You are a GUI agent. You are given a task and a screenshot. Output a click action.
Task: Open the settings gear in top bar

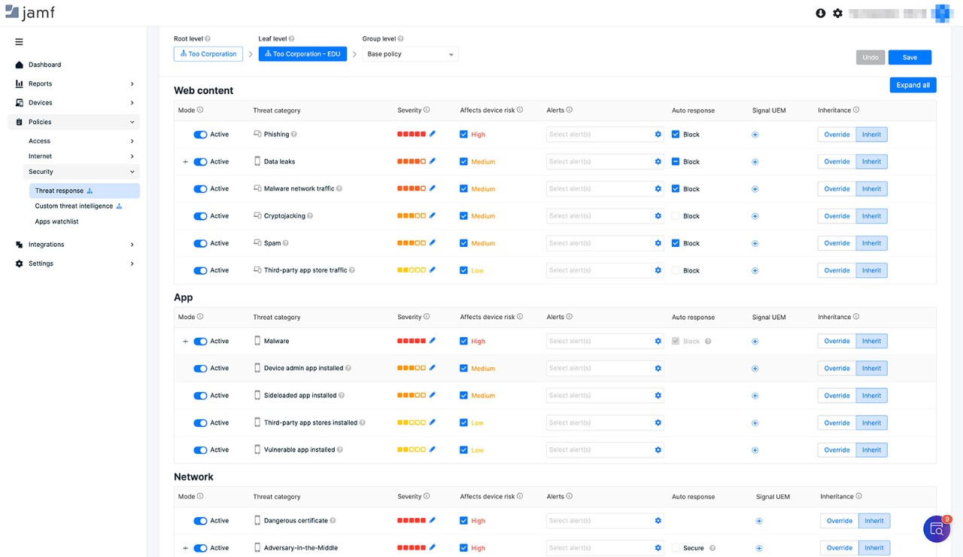pyautogui.click(x=837, y=14)
